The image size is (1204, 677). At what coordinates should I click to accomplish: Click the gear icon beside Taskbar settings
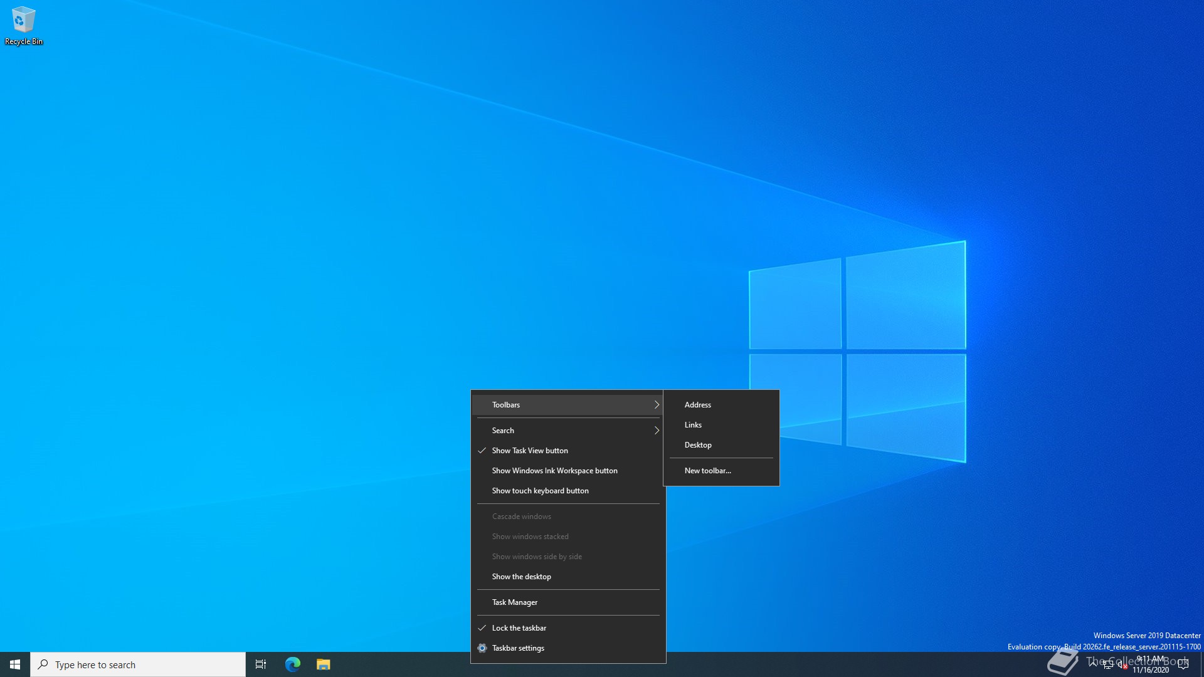(482, 648)
